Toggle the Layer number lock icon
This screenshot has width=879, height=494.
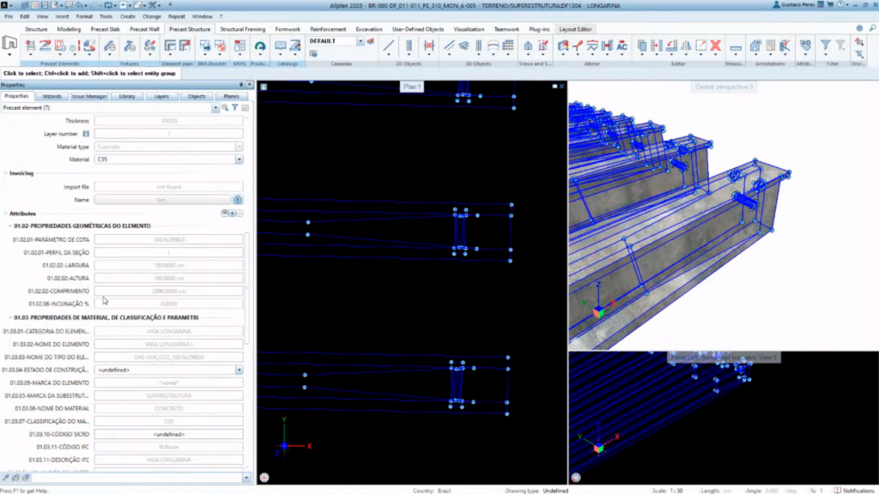pyautogui.click(x=86, y=134)
